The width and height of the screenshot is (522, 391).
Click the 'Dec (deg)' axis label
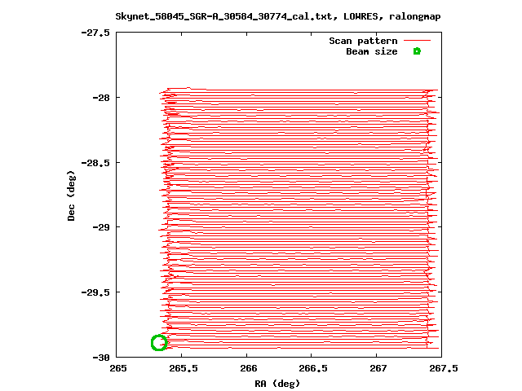coord(71,195)
